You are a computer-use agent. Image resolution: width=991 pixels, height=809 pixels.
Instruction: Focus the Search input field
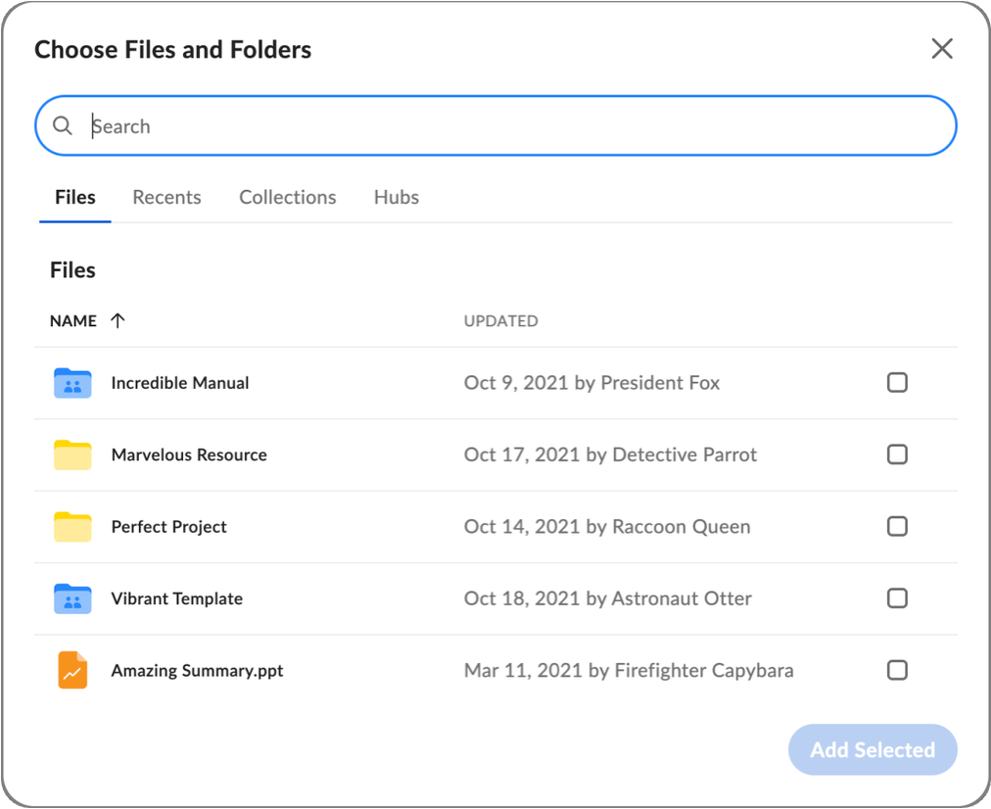tap(509, 126)
